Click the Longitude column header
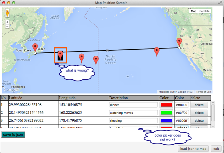This screenshot has height=153, width=224. (84, 98)
